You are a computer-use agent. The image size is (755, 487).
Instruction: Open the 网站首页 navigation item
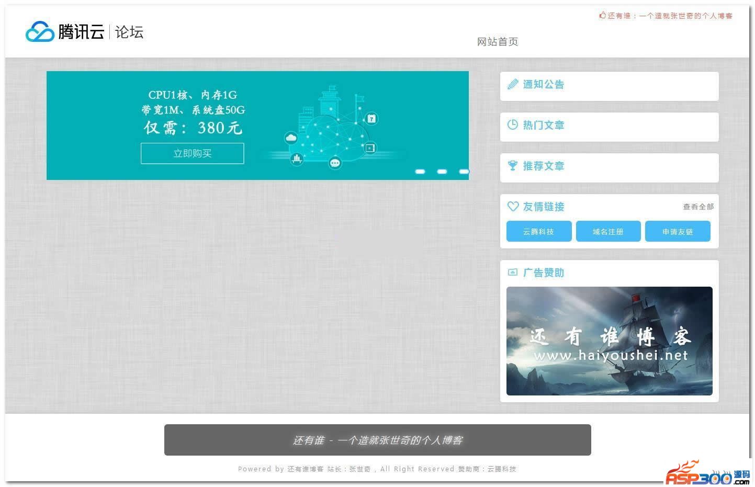click(x=498, y=42)
